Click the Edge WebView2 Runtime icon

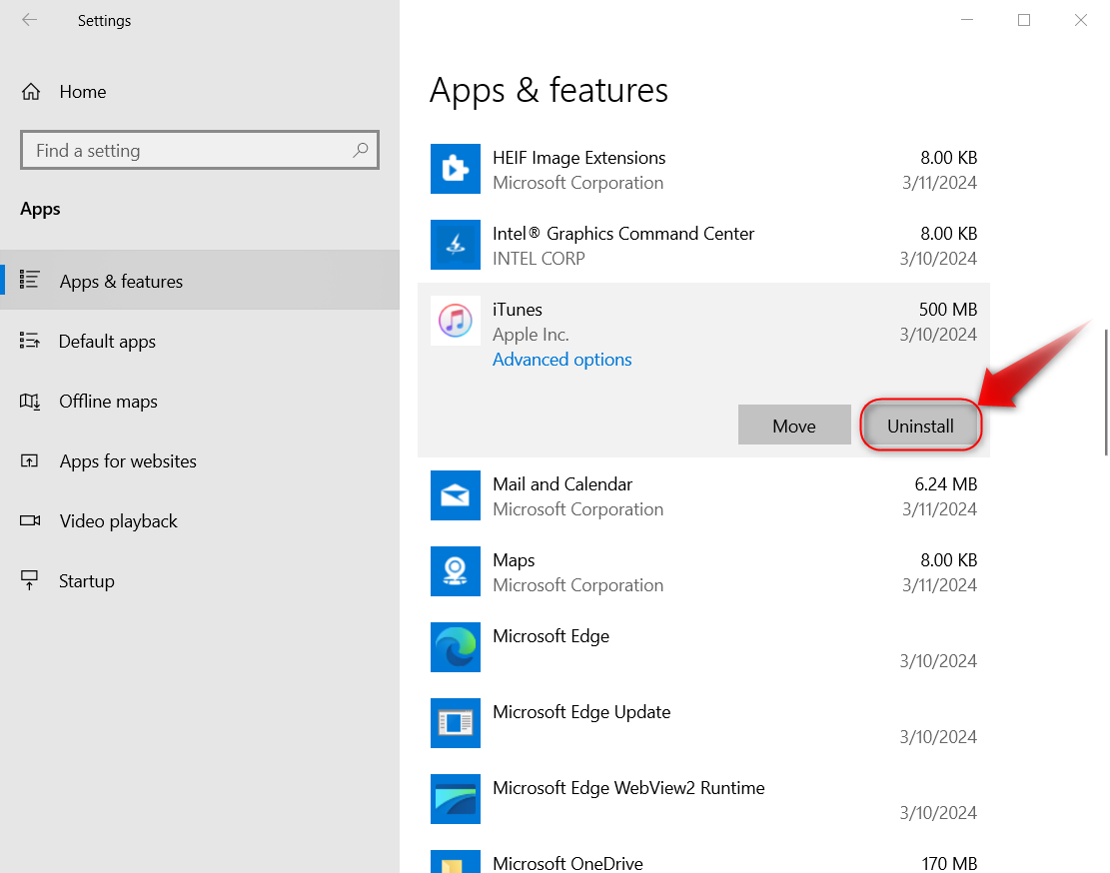(x=456, y=799)
